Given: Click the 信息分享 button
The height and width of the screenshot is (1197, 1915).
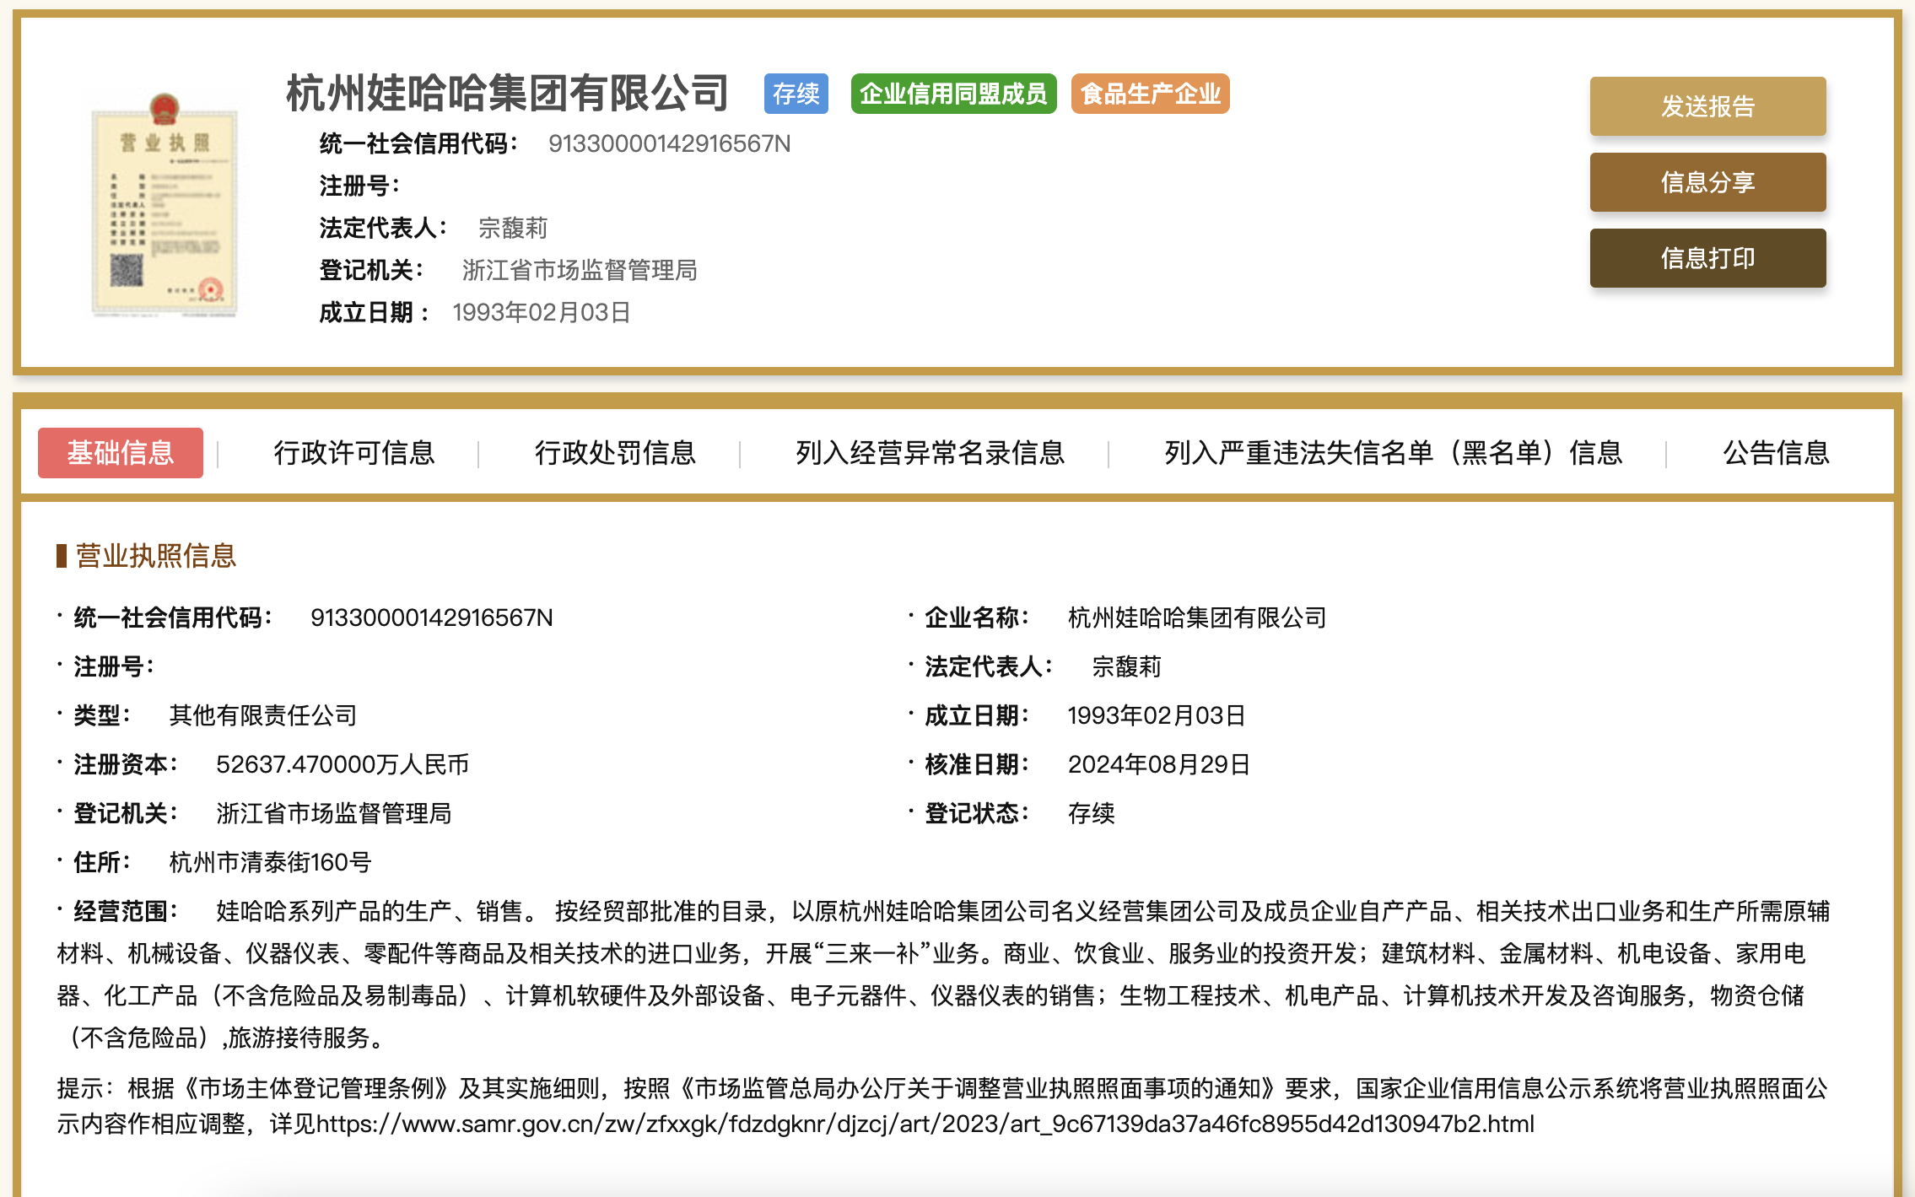Looking at the screenshot, I should tap(1707, 182).
